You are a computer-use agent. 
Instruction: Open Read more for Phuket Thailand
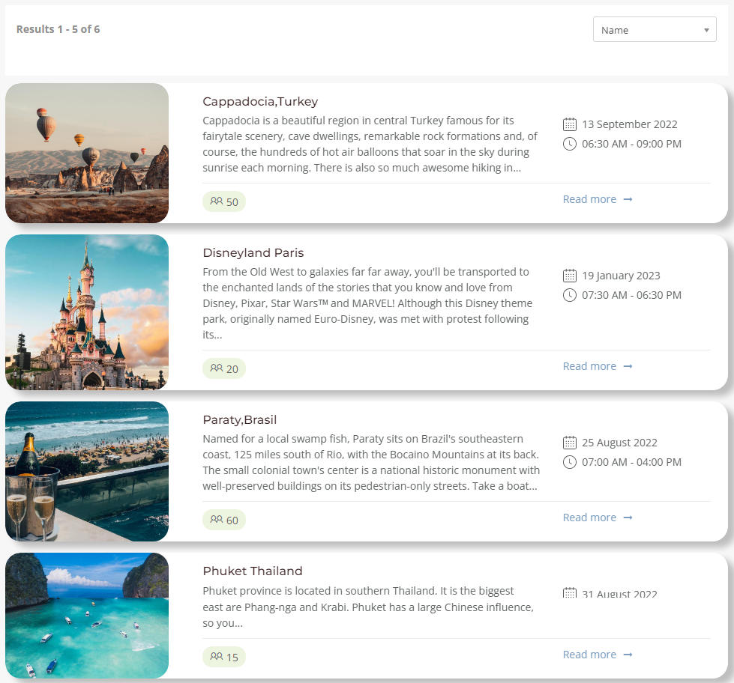click(597, 655)
